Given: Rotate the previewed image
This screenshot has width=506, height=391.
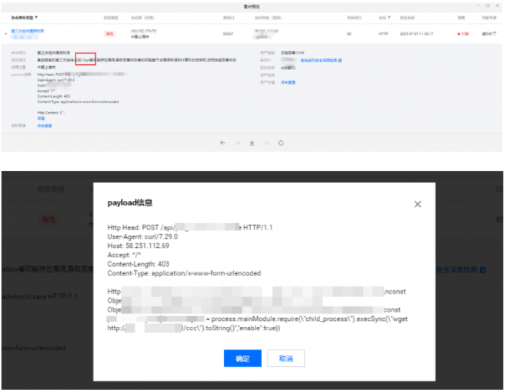Looking at the screenshot, I should (281, 142).
